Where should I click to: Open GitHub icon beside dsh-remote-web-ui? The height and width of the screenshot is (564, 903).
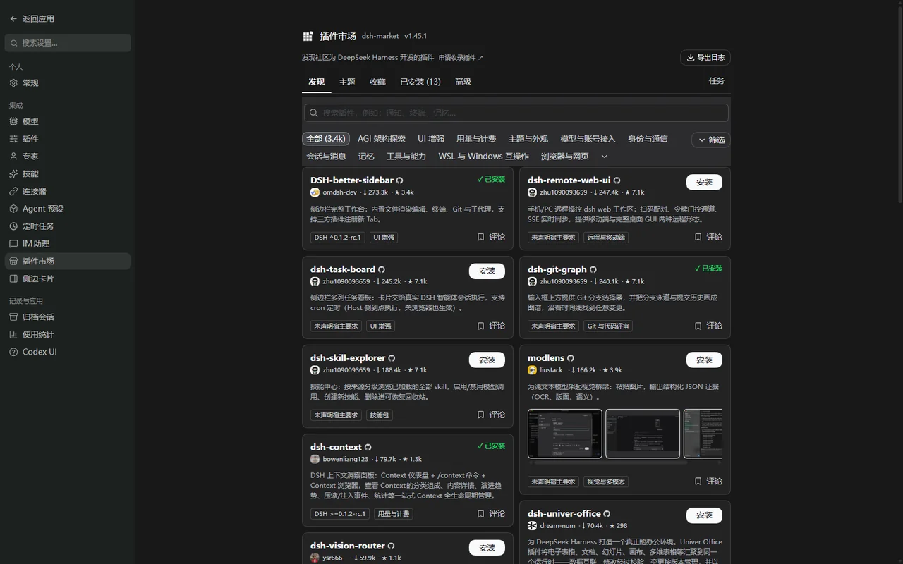(617, 180)
